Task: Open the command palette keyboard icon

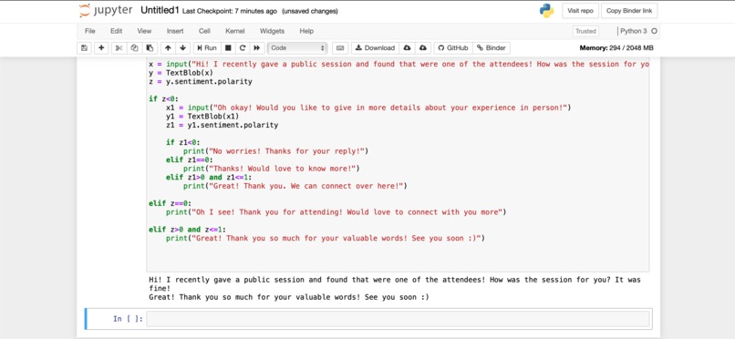Action: click(340, 47)
